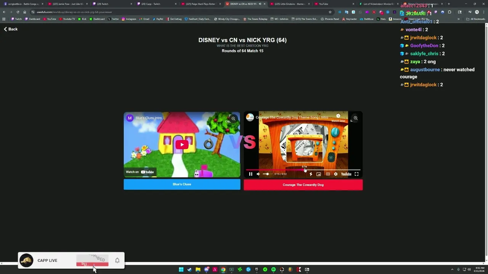Click channel avatar on Courage video
Image resolution: width=488 pixels, height=274 pixels.
[x=250, y=117]
